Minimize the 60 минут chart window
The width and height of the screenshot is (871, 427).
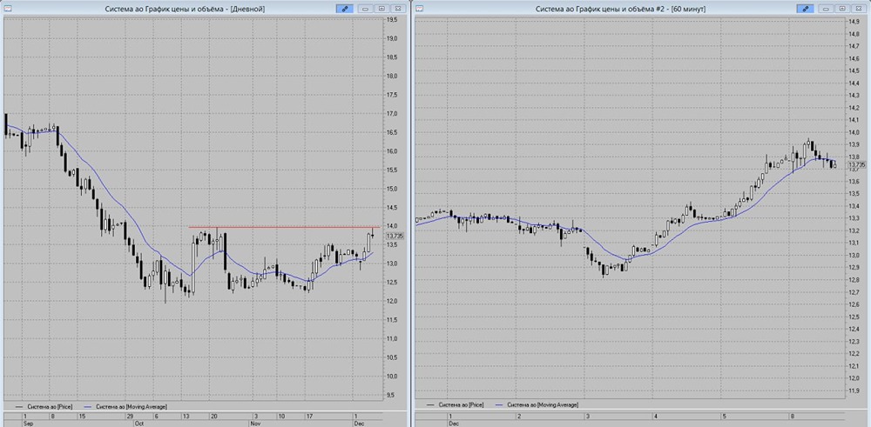coord(826,9)
